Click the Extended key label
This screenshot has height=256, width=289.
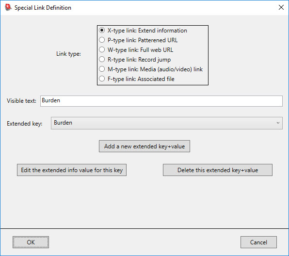tap(25, 124)
